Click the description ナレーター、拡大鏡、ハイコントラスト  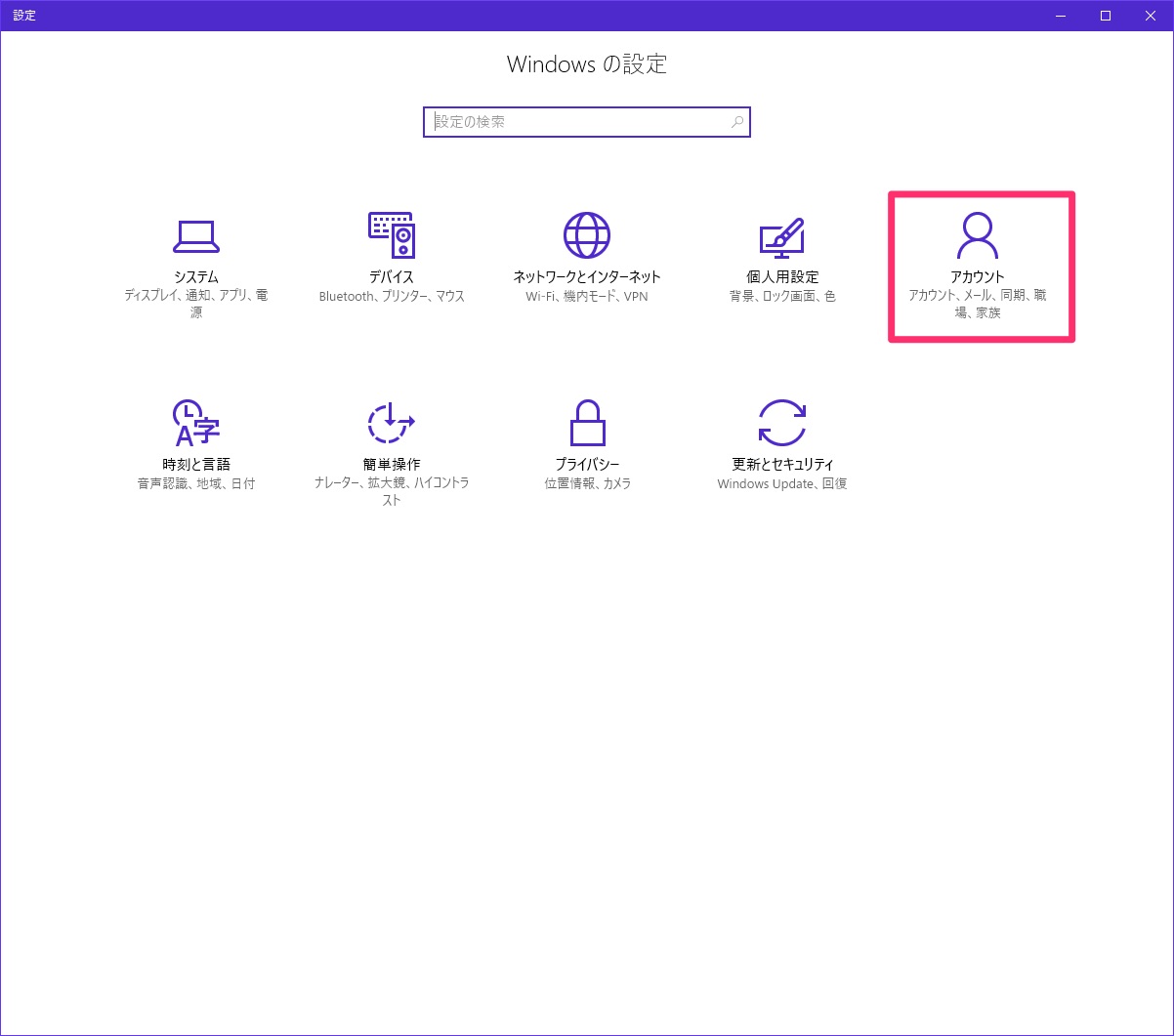pyautogui.click(x=392, y=492)
